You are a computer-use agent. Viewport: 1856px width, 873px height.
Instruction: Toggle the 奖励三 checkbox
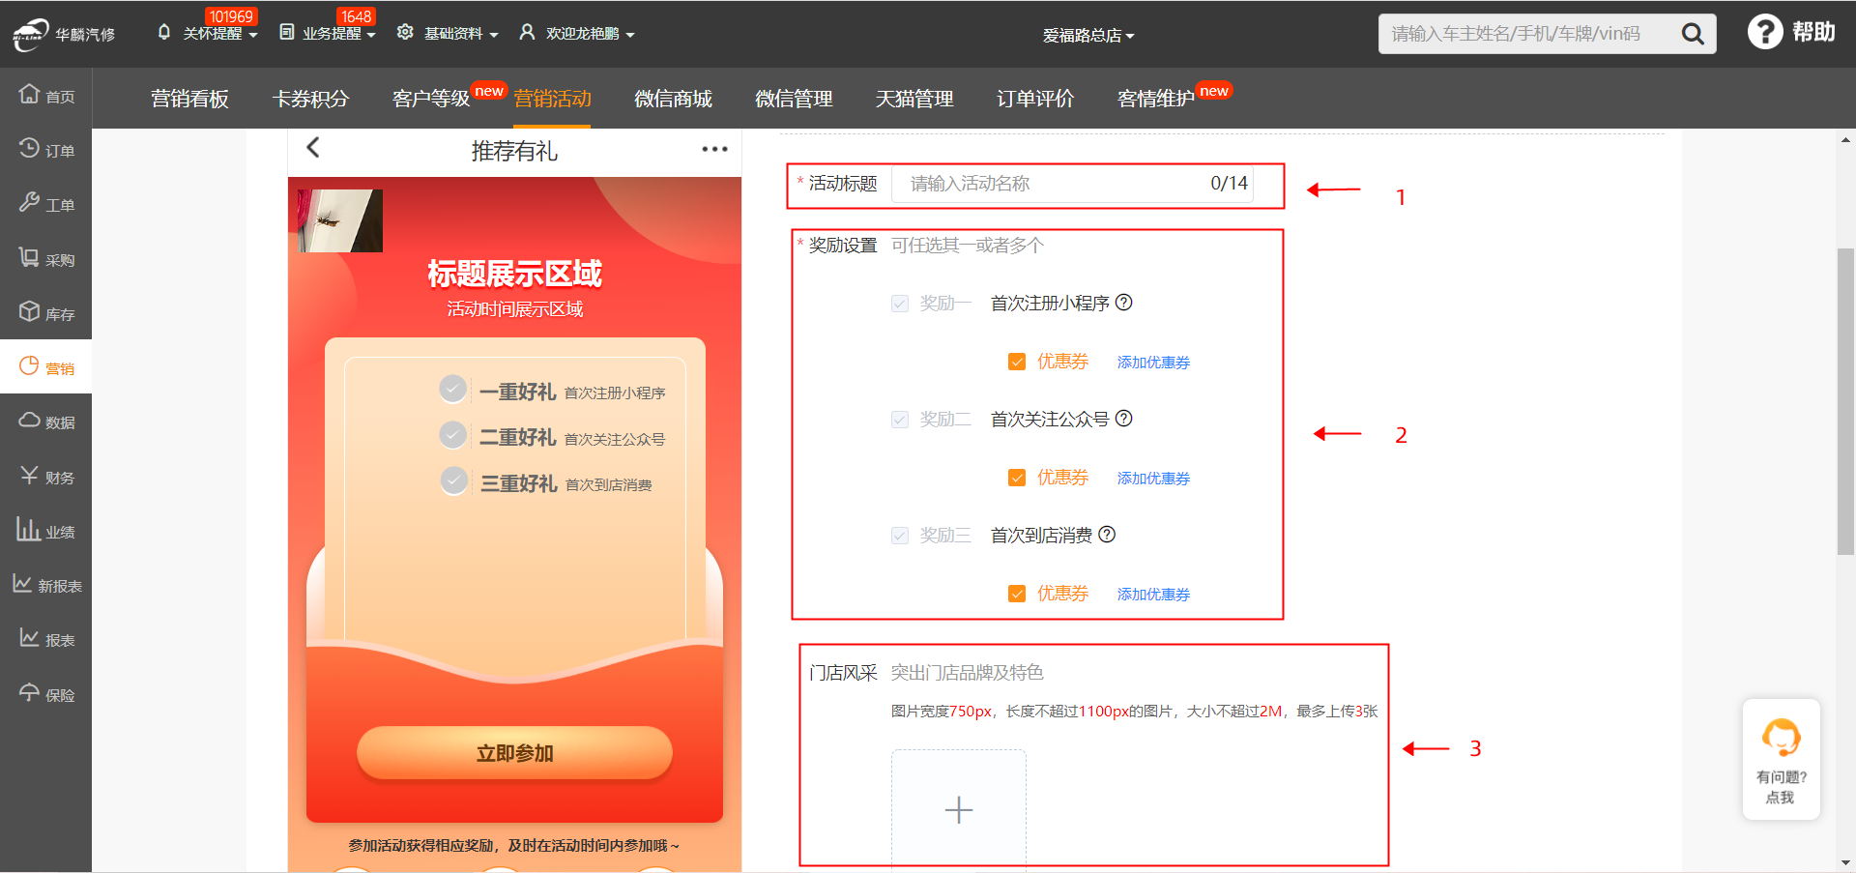900,536
